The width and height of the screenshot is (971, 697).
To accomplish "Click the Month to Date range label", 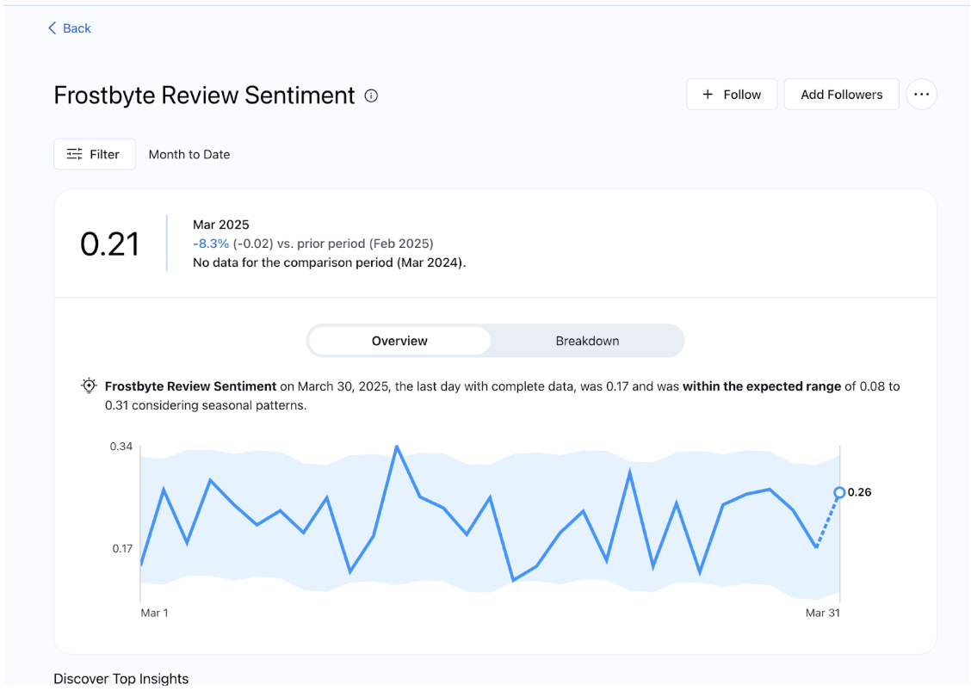I will tap(189, 154).
